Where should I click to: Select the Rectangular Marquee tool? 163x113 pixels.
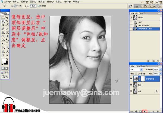point(3,17)
